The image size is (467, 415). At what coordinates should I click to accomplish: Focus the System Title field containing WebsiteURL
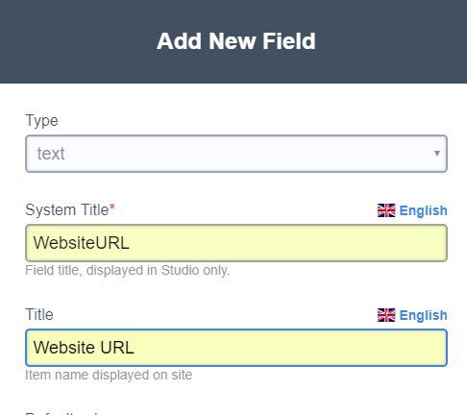tap(236, 243)
